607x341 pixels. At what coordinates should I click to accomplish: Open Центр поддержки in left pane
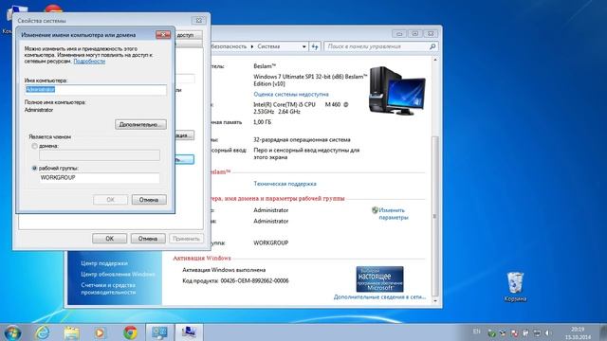click(104, 263)
